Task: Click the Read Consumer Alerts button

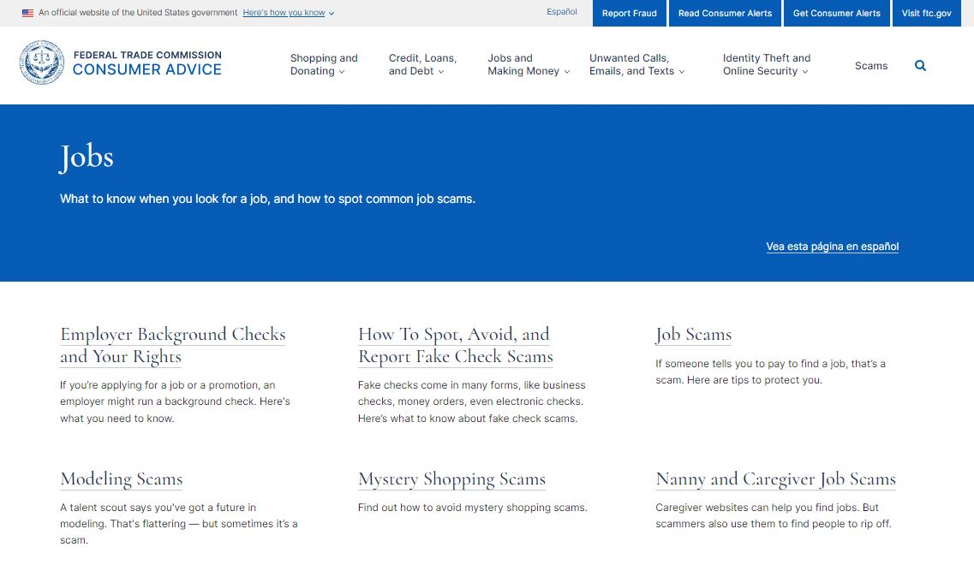Action: 725,13
